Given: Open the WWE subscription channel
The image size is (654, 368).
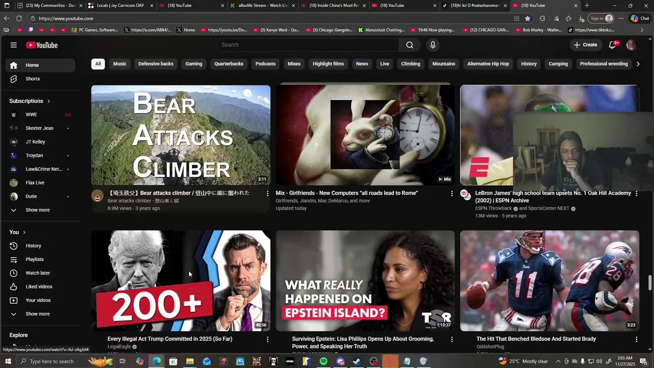Looking at the screenshot, I should (40, 114).
